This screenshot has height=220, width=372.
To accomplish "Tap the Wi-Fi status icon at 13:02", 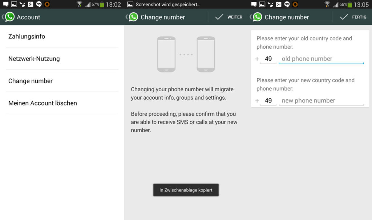I will (80, 4).
